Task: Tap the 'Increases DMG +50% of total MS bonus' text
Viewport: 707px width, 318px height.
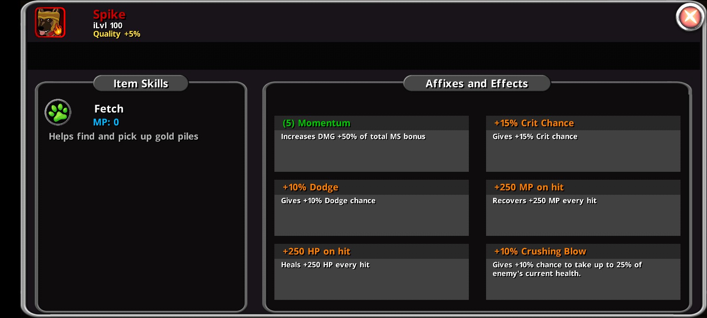Action: pos(353,136)
